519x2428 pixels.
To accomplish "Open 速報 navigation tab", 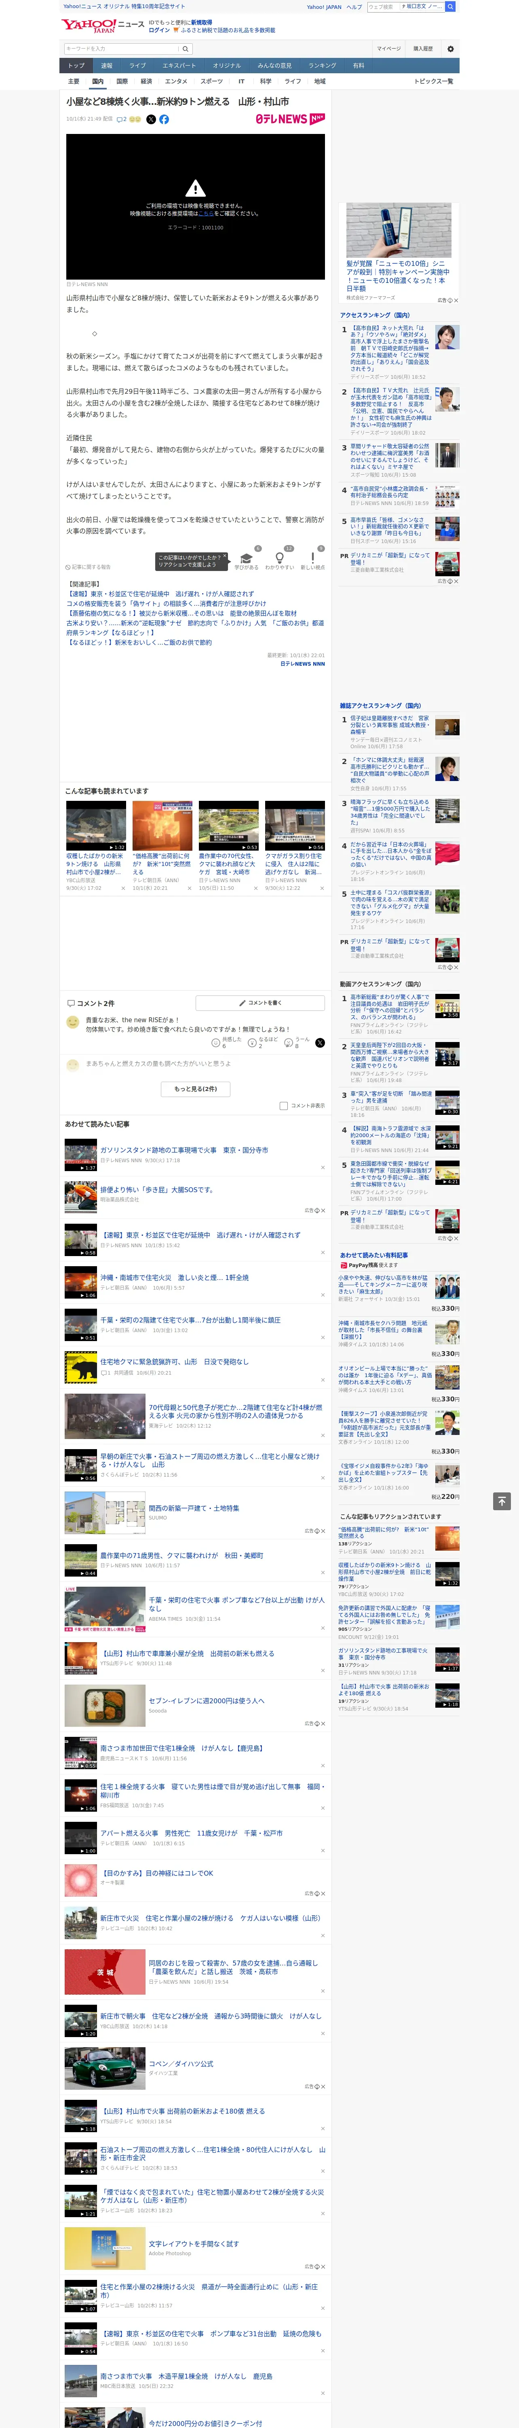I will click(106, 66).
